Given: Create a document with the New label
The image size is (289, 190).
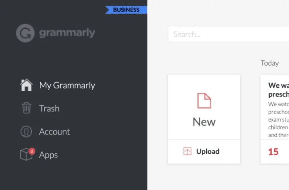Looking at the screenshot, I should coord(204,122).
